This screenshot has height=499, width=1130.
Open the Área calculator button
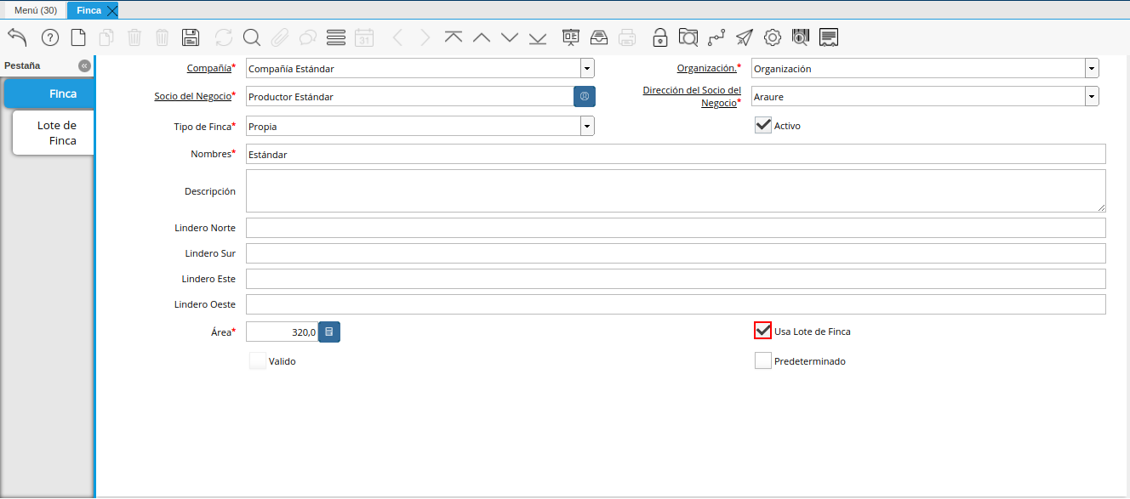point(329,332)
